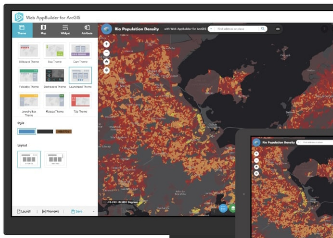Zoom in on the main map
The image size is (333, 238).
[x=107, y=44]
